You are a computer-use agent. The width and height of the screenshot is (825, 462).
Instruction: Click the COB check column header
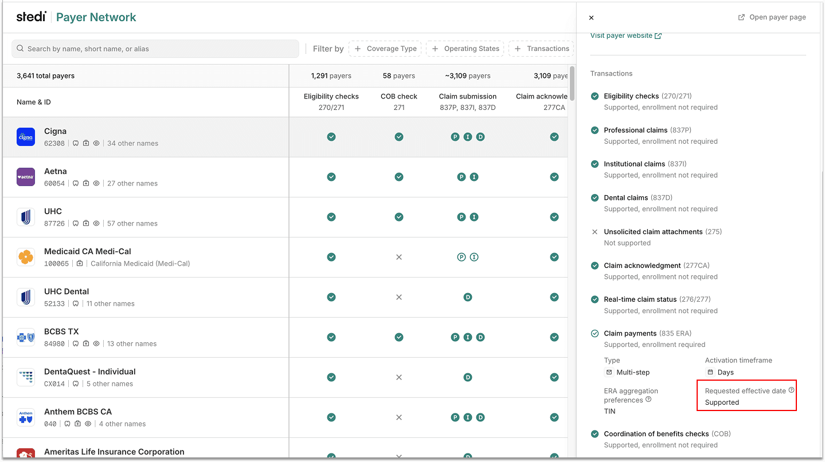399,102
